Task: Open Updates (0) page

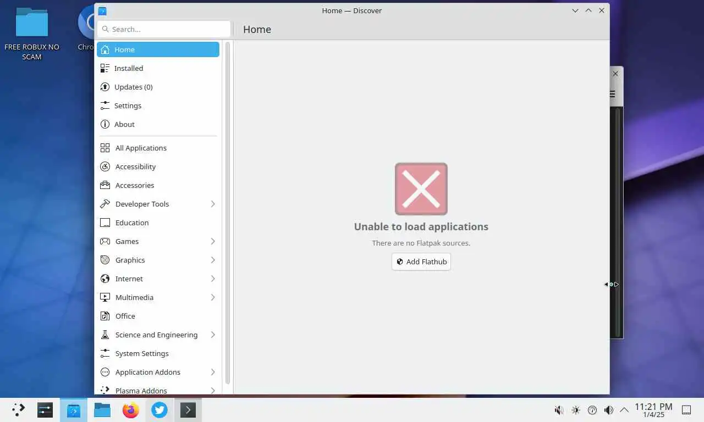Action: [158, 87]
